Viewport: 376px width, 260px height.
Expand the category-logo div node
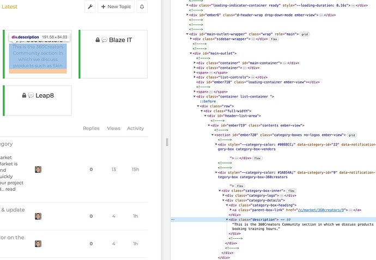[223, 196]
